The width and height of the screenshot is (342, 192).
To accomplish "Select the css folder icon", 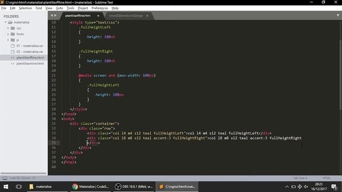I will click(13, 28).
